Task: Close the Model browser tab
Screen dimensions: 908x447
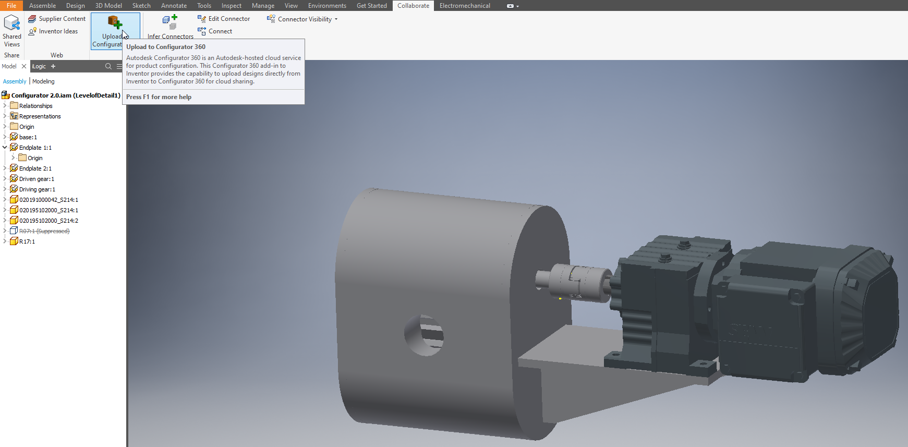Action: (x=24, y=66)
